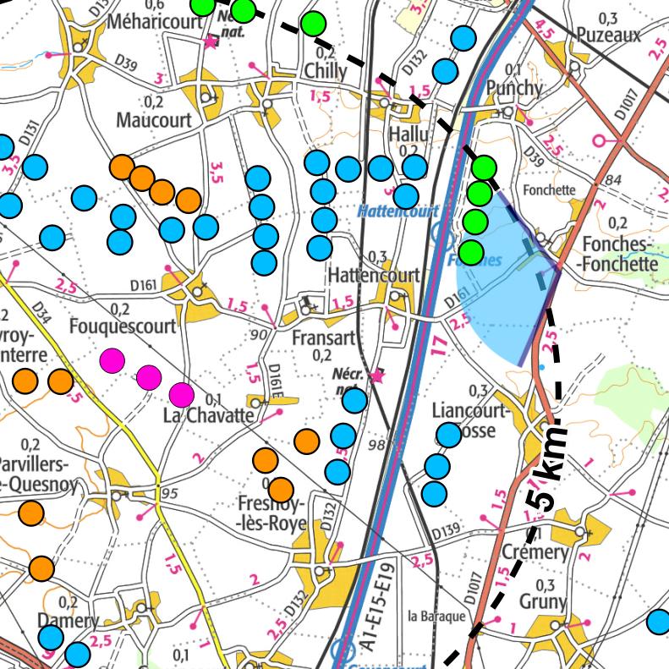Click the blue marker at the right edge near Gruny
669x669 pixels.
(658, 622)
